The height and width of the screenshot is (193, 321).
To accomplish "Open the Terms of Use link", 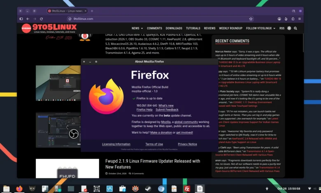I will [x=154, y=144].
